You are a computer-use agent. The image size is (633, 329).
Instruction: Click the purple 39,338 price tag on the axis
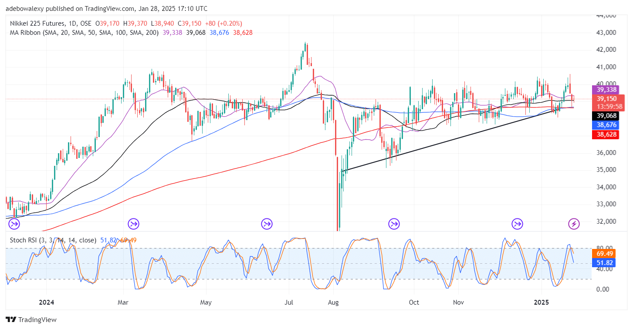pyautogui.click(x=606, y=90)
